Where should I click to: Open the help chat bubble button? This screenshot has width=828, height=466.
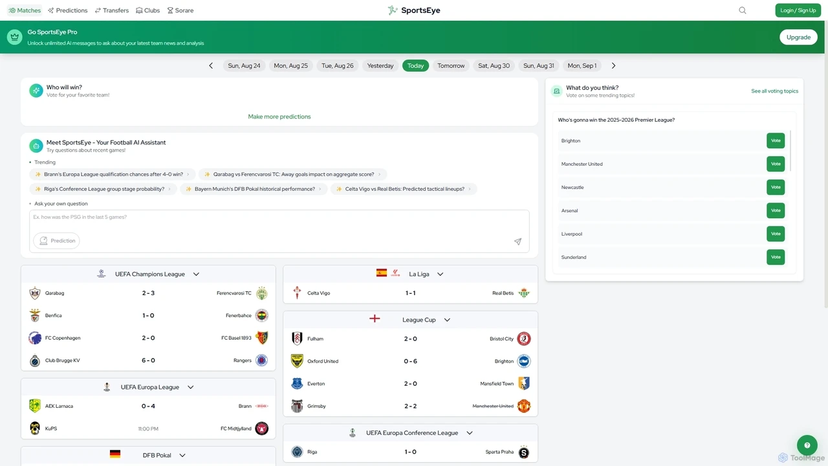point(807,445)
